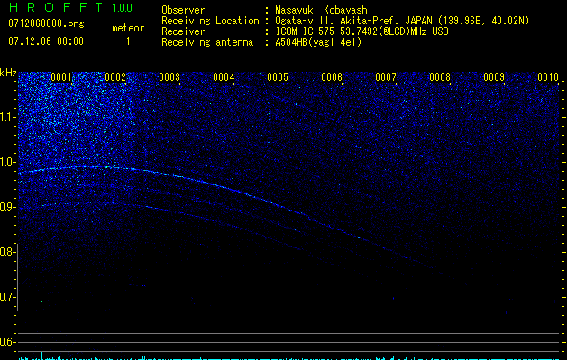Image resolution: width=567 pixels, height=360 pixels.
Task: Click the yellow spike in the bottom level graph
Action: (389, 353)
